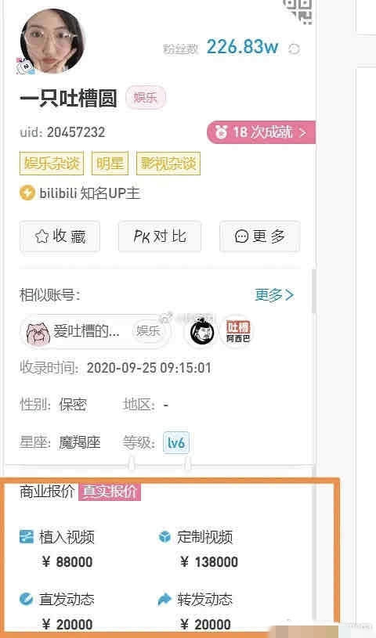Image resolution: width=376 pixels, height=638 pixels.
Task: Open similar account 爱吐槽的...
Action: coord(93,332)
